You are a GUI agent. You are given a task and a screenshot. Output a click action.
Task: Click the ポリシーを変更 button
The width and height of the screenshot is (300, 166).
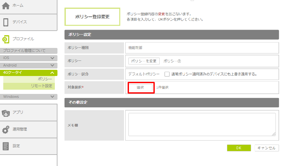(x=144, y=61)
